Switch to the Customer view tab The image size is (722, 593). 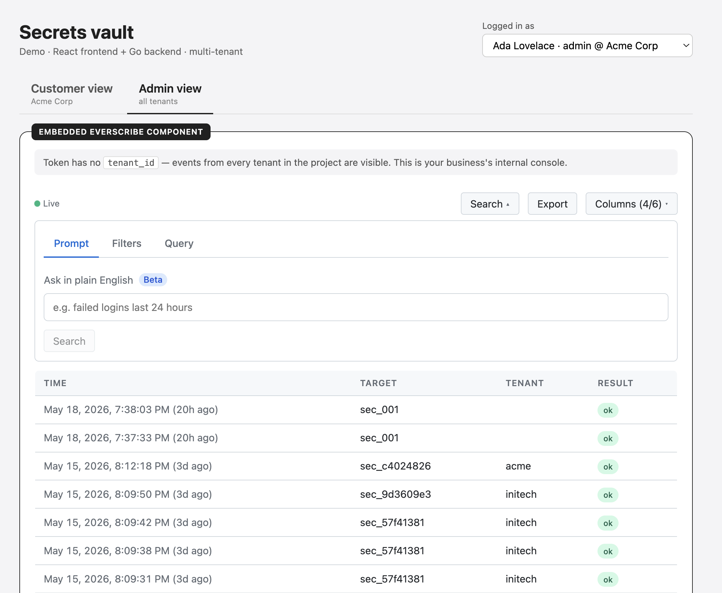pos(72,94)
